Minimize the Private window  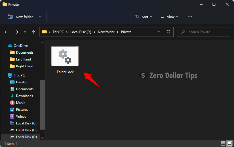201,4
